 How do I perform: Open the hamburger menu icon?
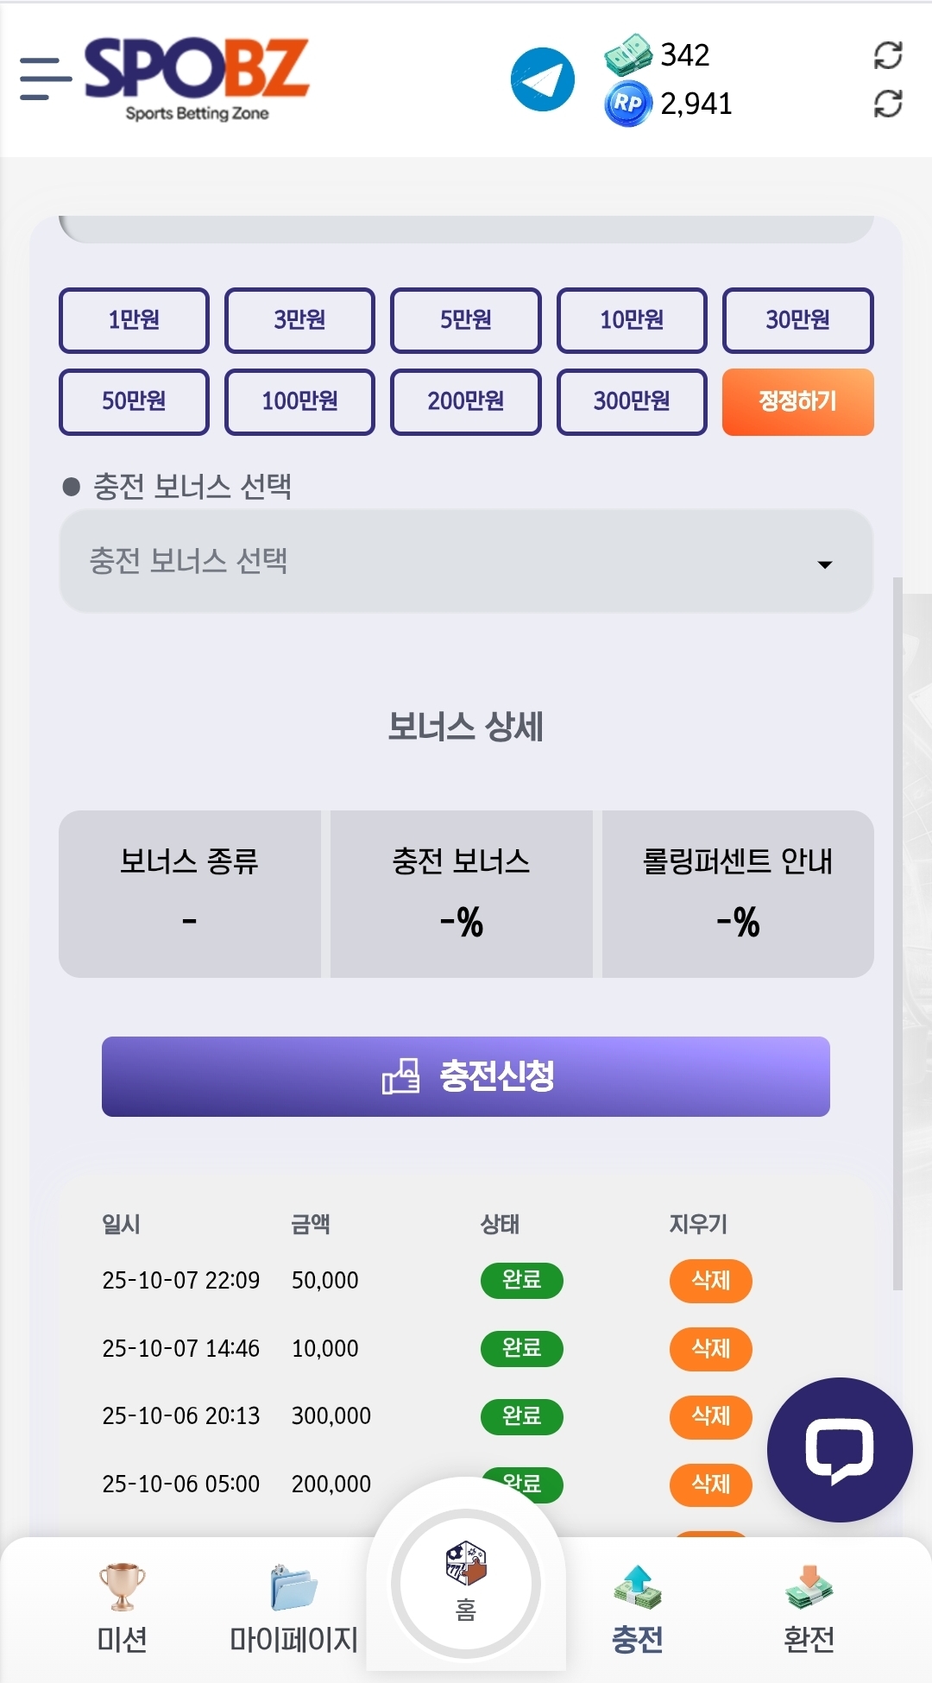(x=45, y=79)
